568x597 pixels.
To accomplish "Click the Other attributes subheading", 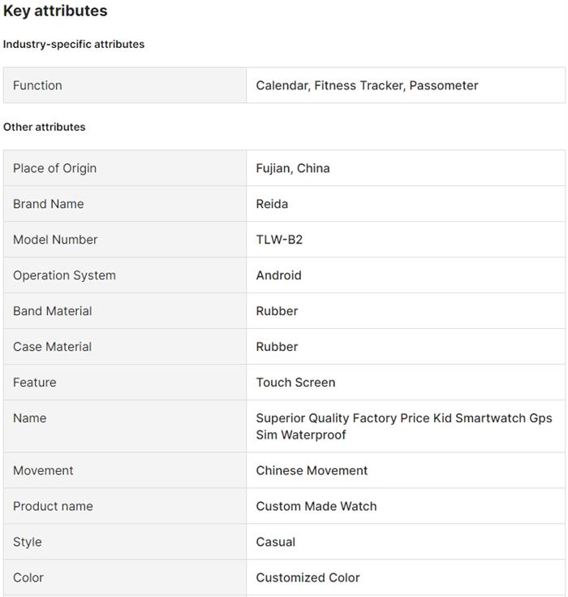I will (x=44, y=127).
